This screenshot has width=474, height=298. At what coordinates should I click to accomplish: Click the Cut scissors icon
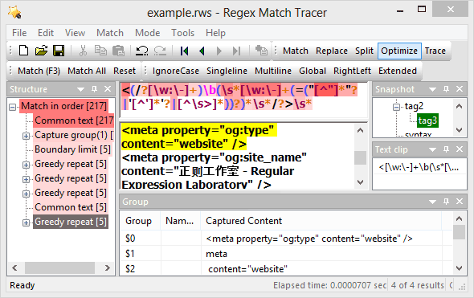(83, 51)
